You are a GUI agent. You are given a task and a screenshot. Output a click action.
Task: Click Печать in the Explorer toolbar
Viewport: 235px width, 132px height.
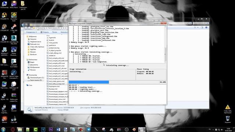point(55,32)
